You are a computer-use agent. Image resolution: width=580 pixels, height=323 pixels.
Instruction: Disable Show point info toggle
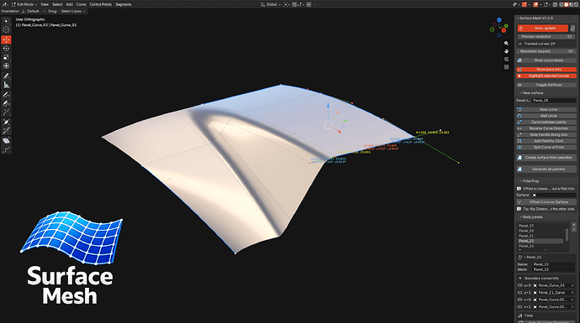click(x=546, y=70)
